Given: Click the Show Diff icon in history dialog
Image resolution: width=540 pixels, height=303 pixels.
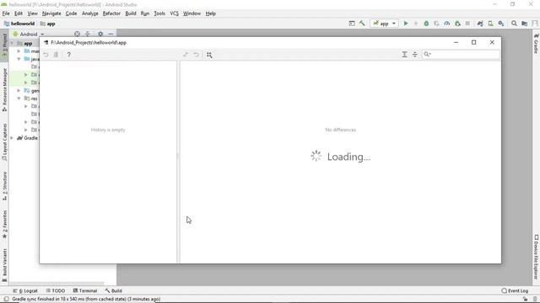Looking at the screenshot, I should (186, 55).
